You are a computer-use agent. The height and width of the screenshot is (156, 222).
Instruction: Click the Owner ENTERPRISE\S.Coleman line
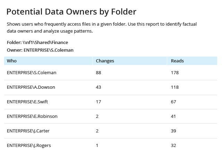click(x=40, y=50)
